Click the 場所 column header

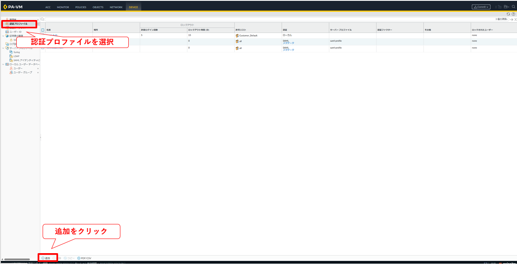(x=116, y=30)
